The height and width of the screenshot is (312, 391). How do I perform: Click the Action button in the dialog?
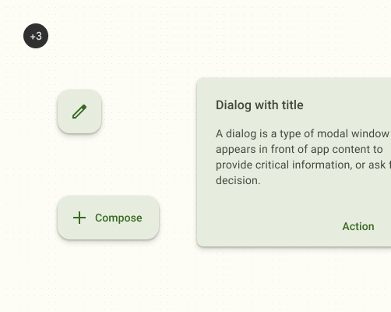tap(358, 226)
